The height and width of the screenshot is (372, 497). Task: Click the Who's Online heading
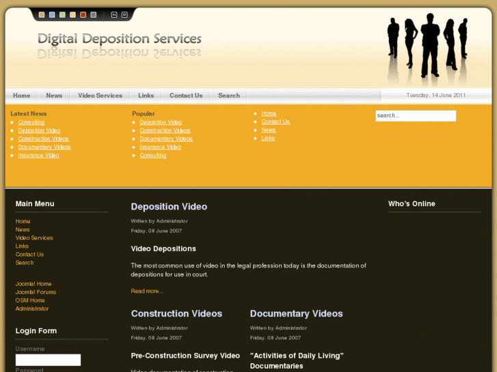click(412, 203)
